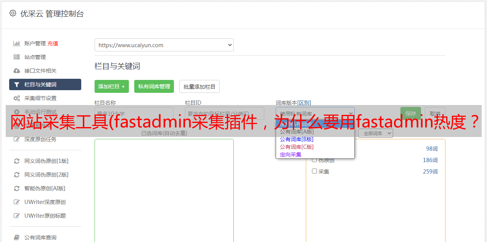Click the 259词 count in 采集 row

tap(430, 172)
